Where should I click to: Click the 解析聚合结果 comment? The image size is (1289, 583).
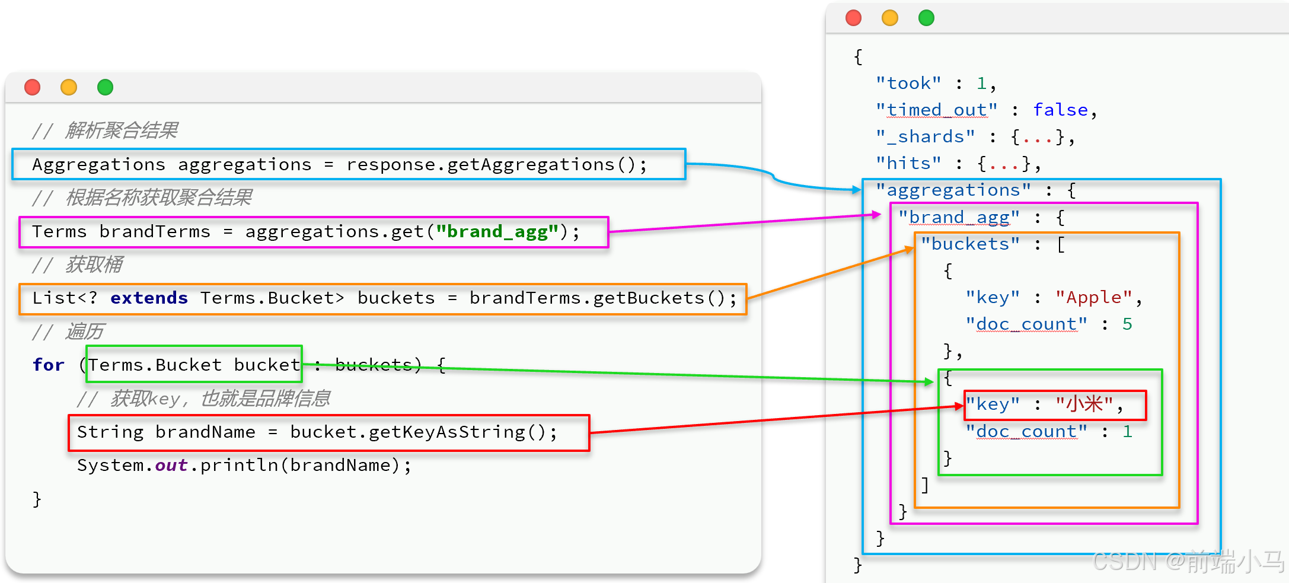[106, 130]
